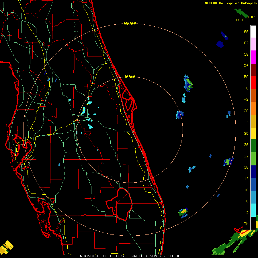
Task: Select the 54 legend value
Action: pyautogui.click(x=246, y=65)
